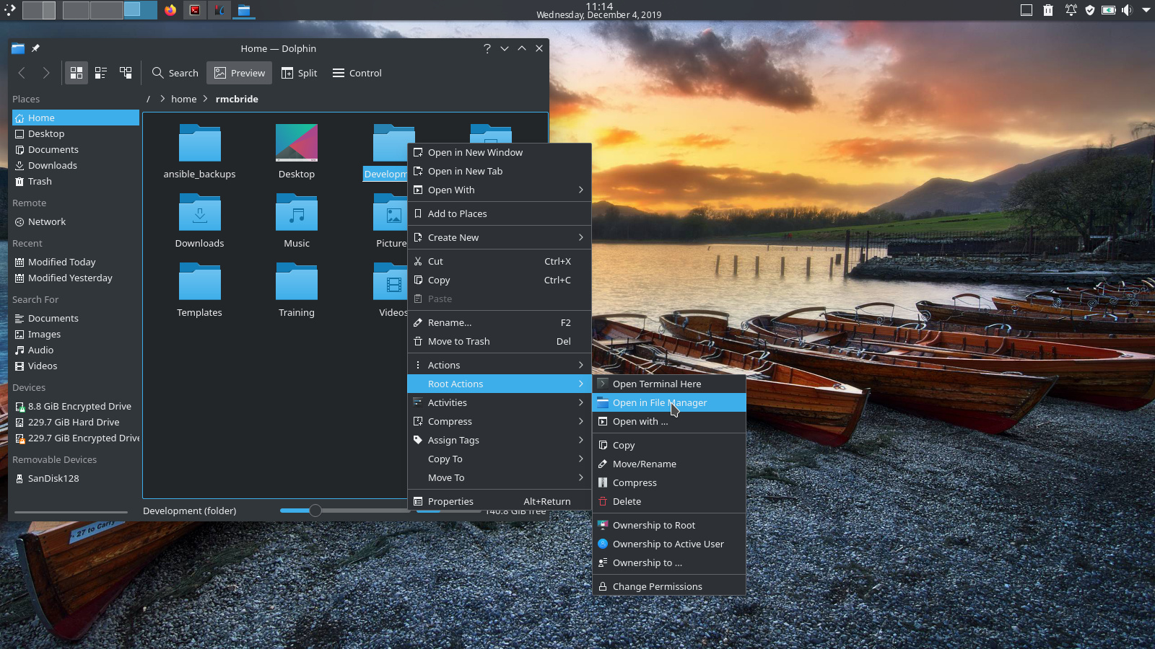The height and width of the screenshot is (649, 1155).
Task: Open the Search toolbar button
Action: (x=175, y=73)
